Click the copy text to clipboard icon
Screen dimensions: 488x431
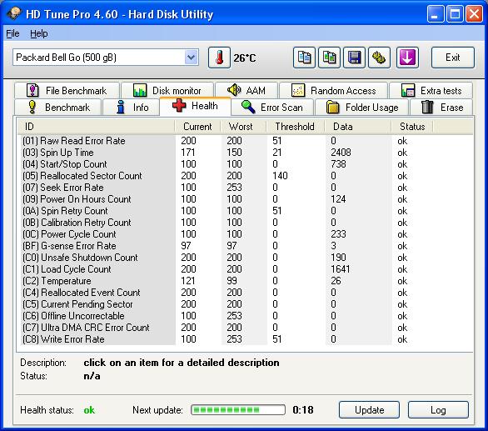tap(304, 58)
